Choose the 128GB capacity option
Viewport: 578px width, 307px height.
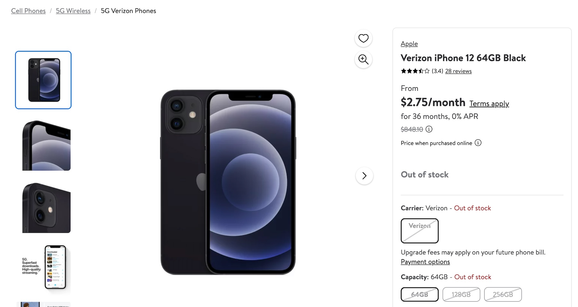[461, 294]
